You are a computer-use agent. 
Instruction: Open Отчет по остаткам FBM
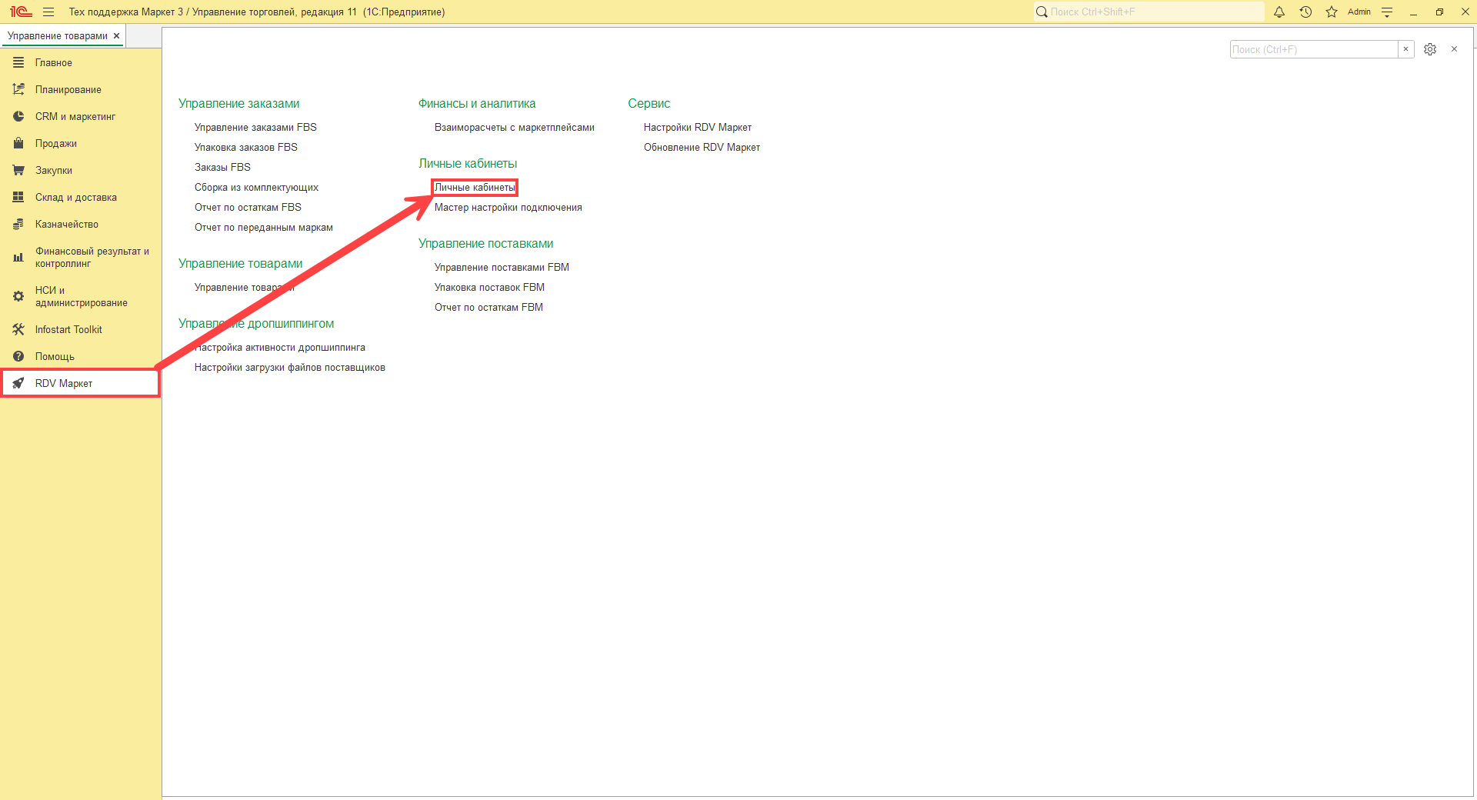[x=488, y=307]
